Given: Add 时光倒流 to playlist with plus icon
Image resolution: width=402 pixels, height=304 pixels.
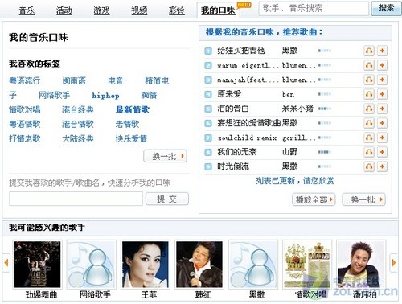Looking at the screenshot, I should [382, 166].
